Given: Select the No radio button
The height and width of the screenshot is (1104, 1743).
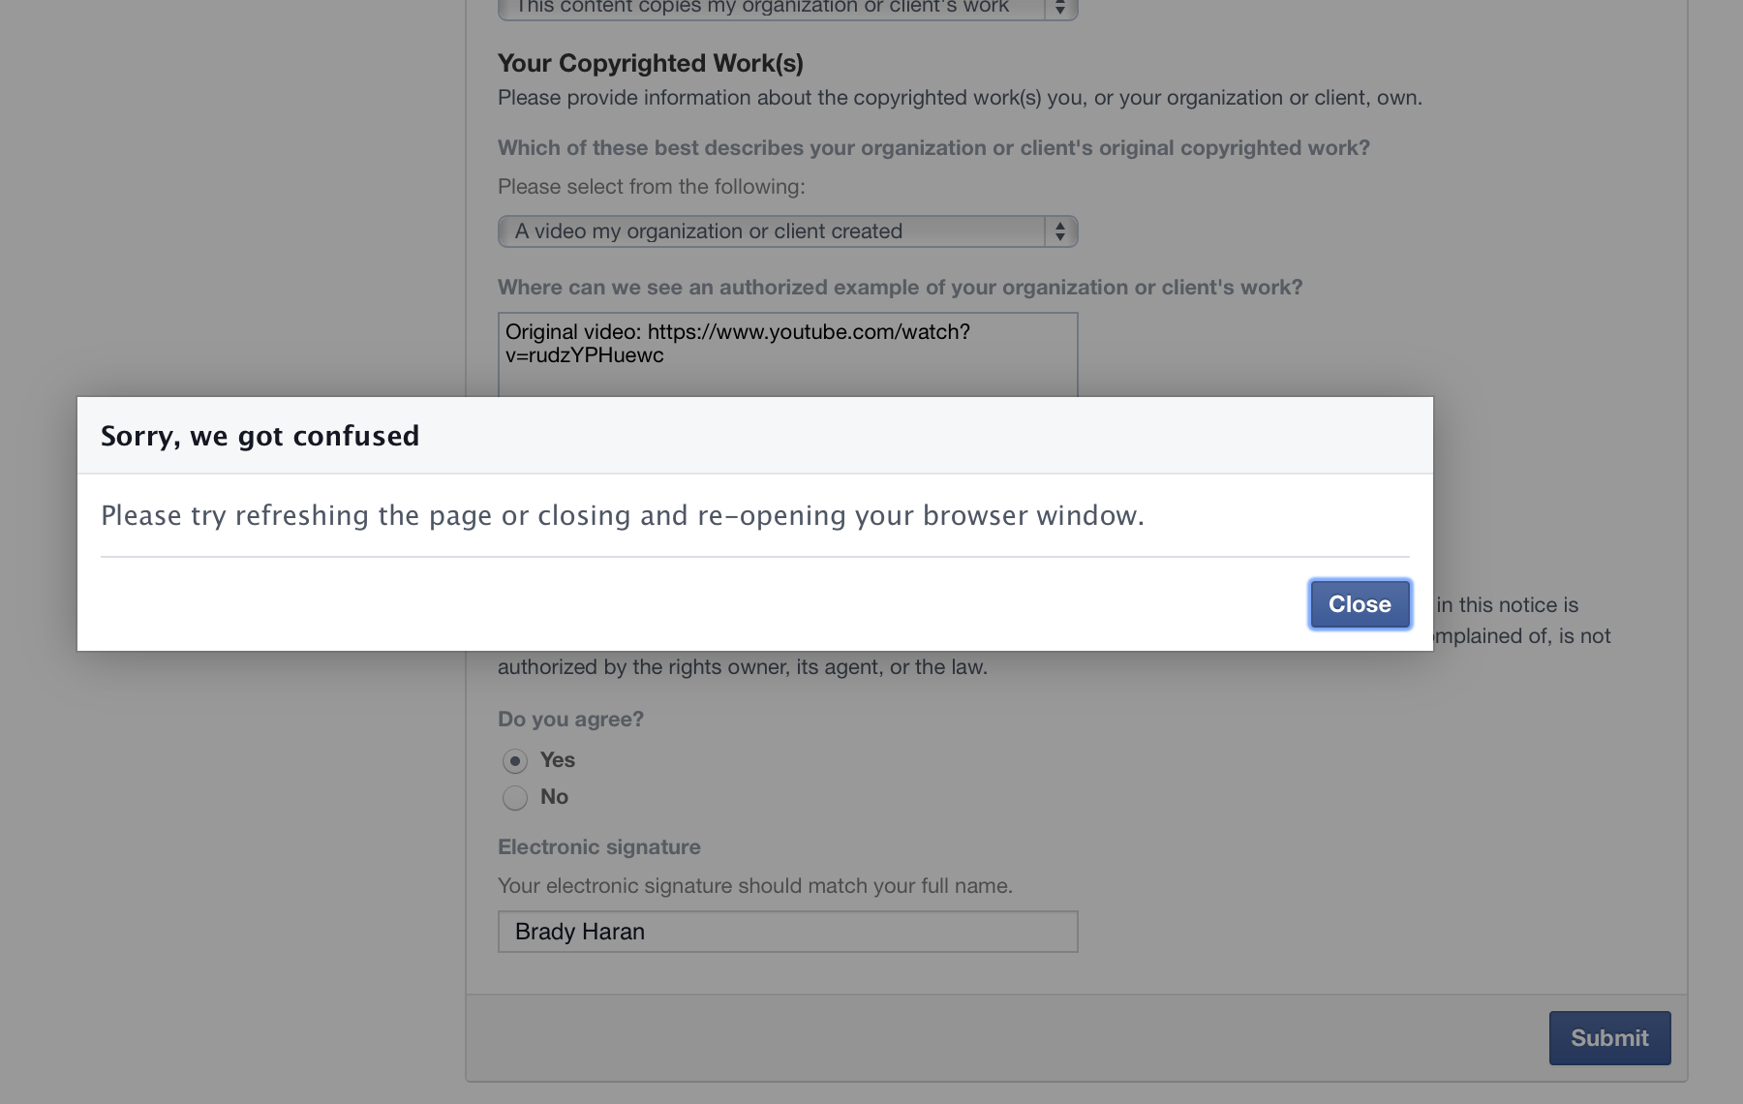Looking at the screenshot, I should pos(515,798).
